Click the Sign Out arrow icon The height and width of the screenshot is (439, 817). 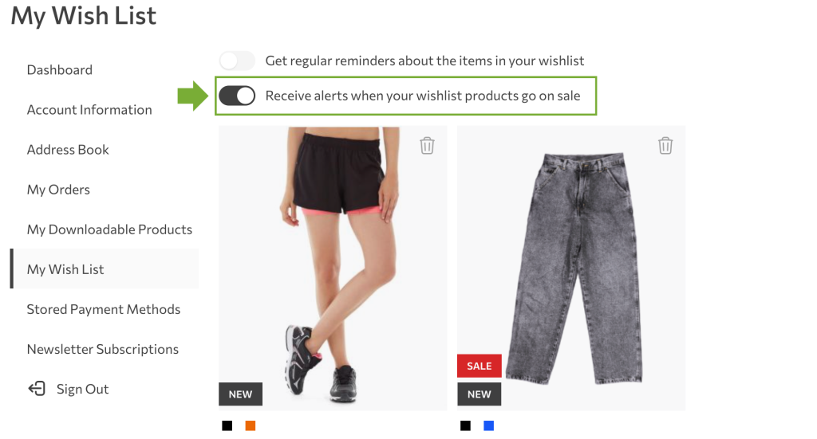37,389
